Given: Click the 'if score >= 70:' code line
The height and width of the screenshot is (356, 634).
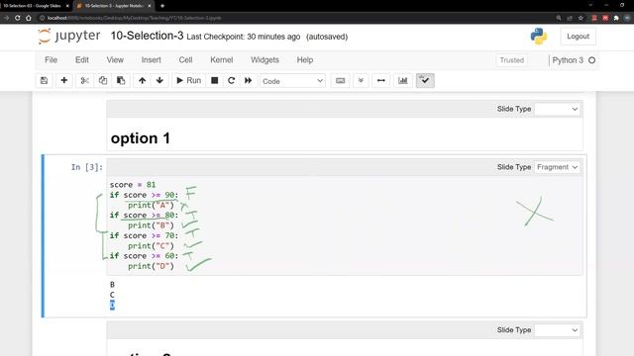Looking at the screenshot, I should [x=144, y=235].
